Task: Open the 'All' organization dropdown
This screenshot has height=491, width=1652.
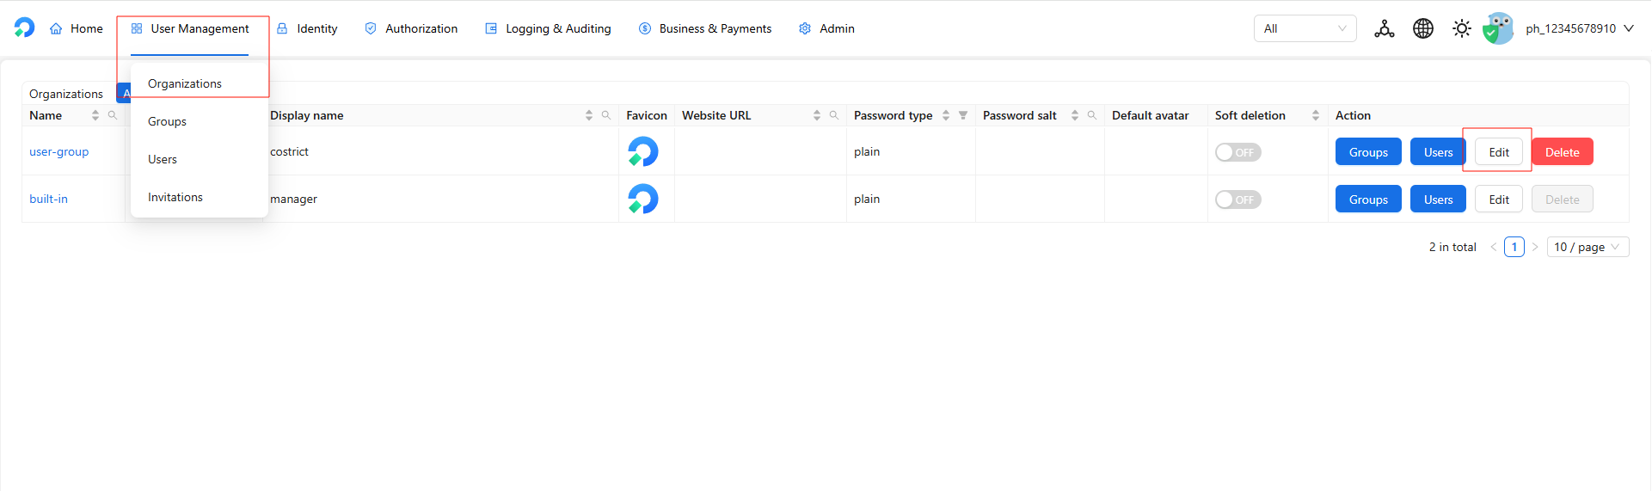Action: tap(1305, 28)
